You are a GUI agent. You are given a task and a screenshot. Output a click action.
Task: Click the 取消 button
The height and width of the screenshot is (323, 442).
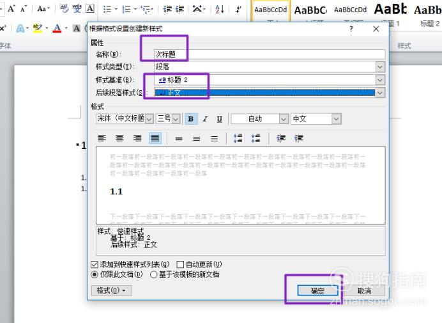(x=364, y=291)
